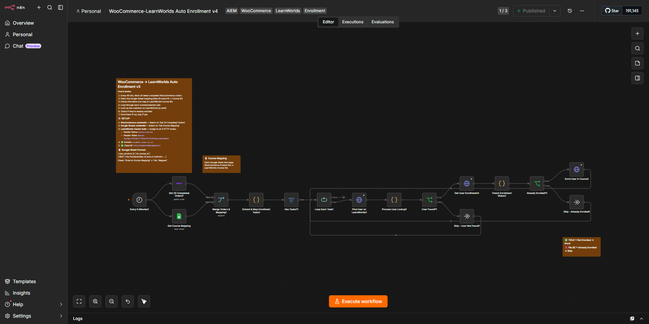Expand the logs panel chevron
The width and height of the screenshot is (649, 324).
click(642, 319)
